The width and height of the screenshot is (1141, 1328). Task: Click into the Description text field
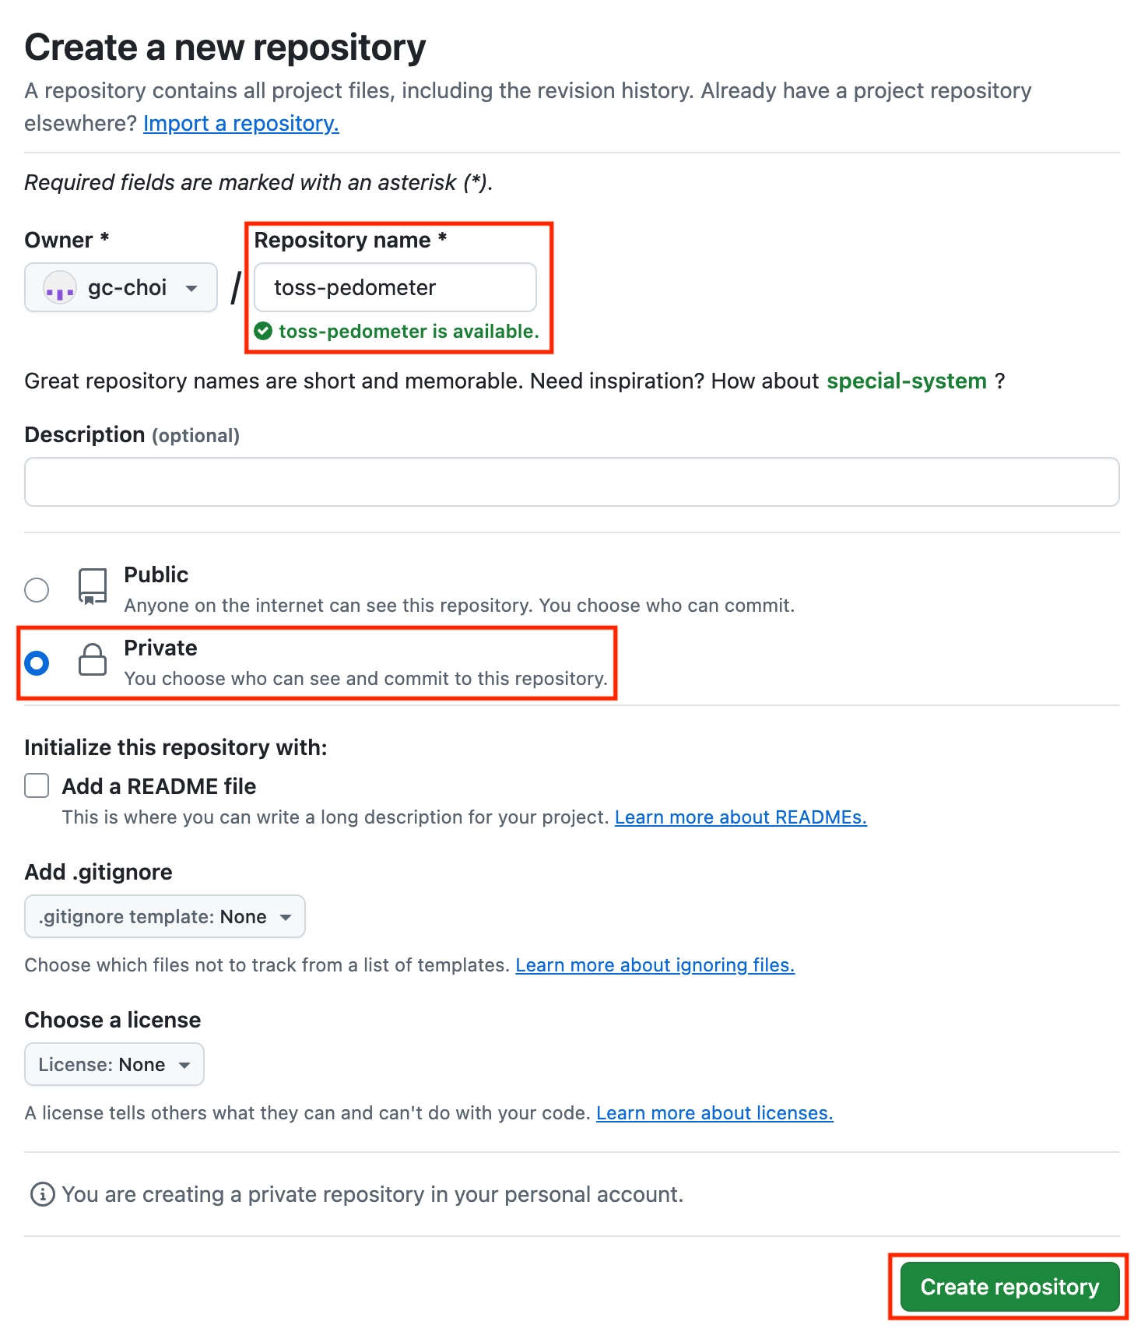click(x=572, y=483)
